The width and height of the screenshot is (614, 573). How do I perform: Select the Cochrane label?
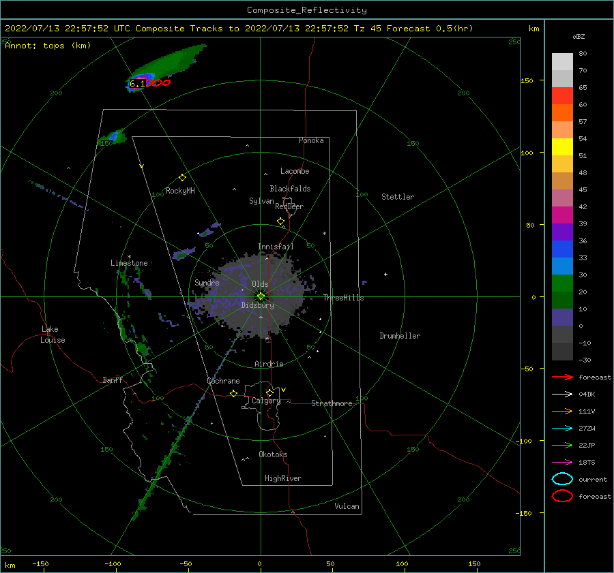click(223, 381)
